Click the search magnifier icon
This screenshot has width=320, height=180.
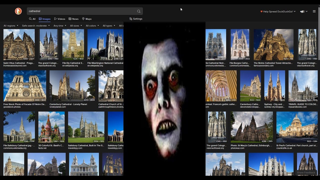pos(138,11)
